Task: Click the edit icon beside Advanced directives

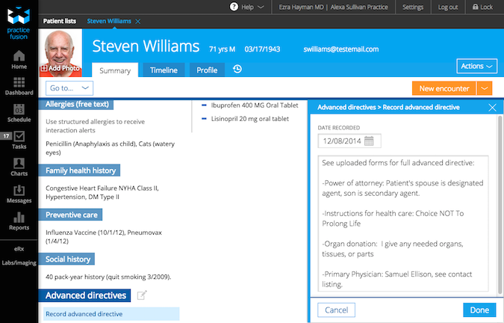Action: click(142, 295)
